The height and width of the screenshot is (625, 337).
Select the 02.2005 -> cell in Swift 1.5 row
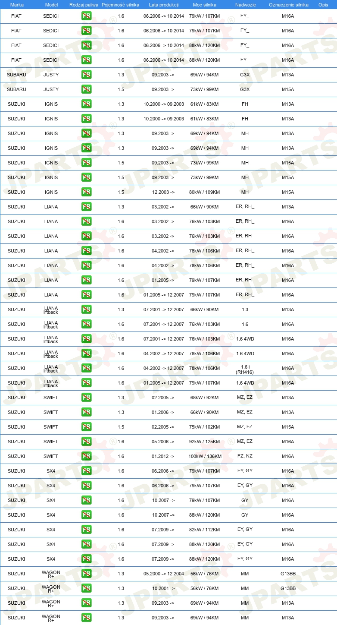tap(163, 427)
